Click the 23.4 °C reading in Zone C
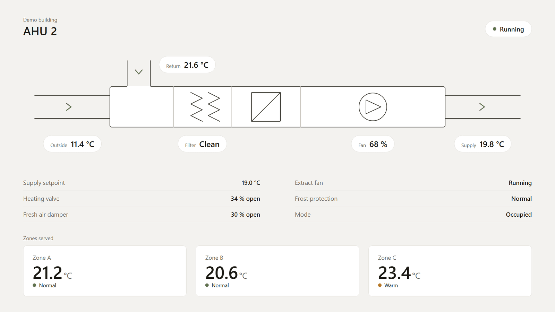 (399, 273)
